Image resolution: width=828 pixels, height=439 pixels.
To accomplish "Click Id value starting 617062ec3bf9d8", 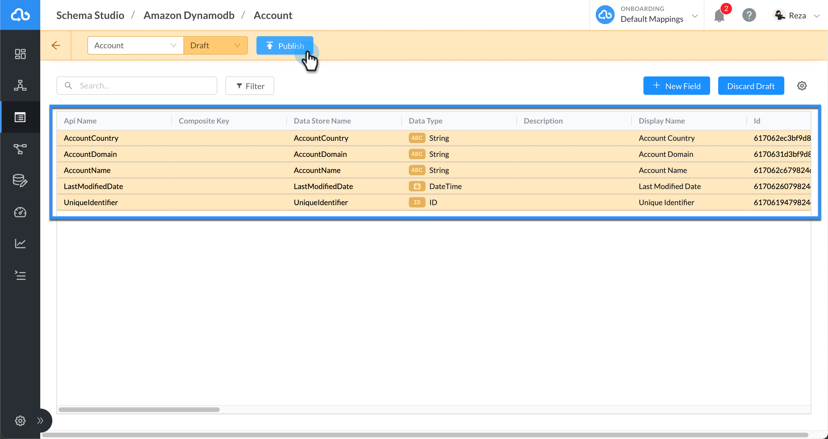I will pos(782,138).
